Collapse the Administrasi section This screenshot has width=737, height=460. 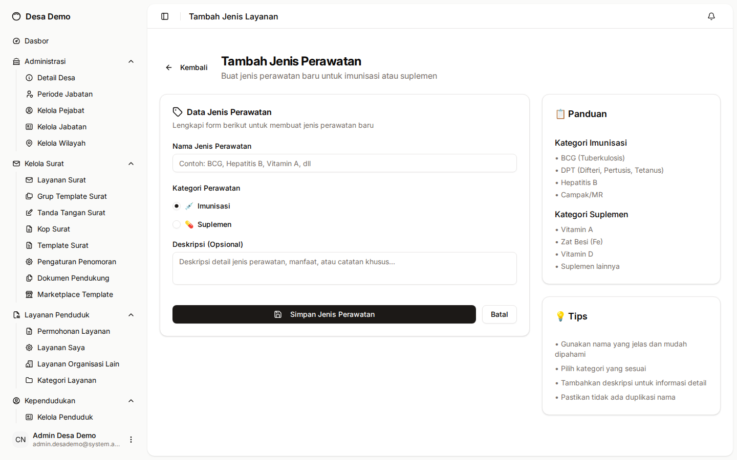click(131, 61)
